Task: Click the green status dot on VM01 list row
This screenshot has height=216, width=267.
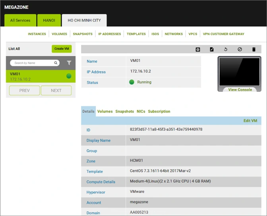Action: point(69,76)
